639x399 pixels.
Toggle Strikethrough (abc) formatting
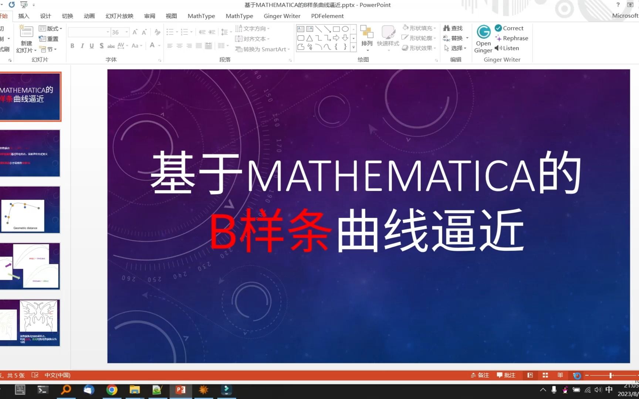click(x=111, y=46)
